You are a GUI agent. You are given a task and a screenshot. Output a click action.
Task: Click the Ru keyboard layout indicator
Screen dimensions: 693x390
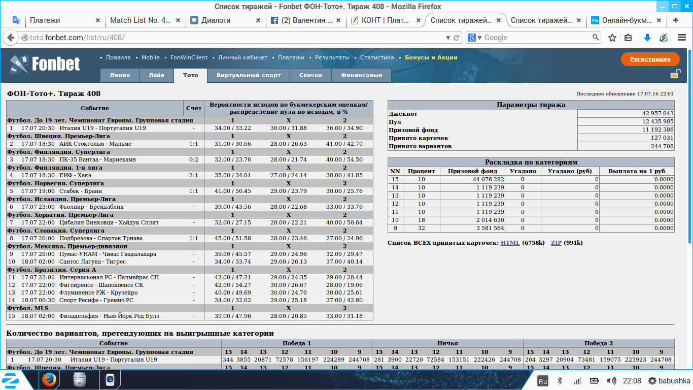(542, 381)
